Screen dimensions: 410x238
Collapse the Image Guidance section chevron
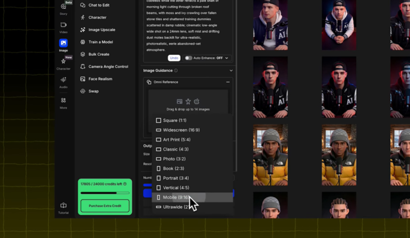(231, 71)
